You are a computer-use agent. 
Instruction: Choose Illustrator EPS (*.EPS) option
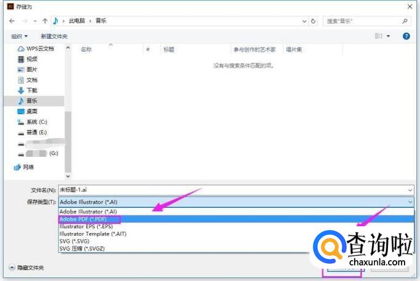click(236, 226)
